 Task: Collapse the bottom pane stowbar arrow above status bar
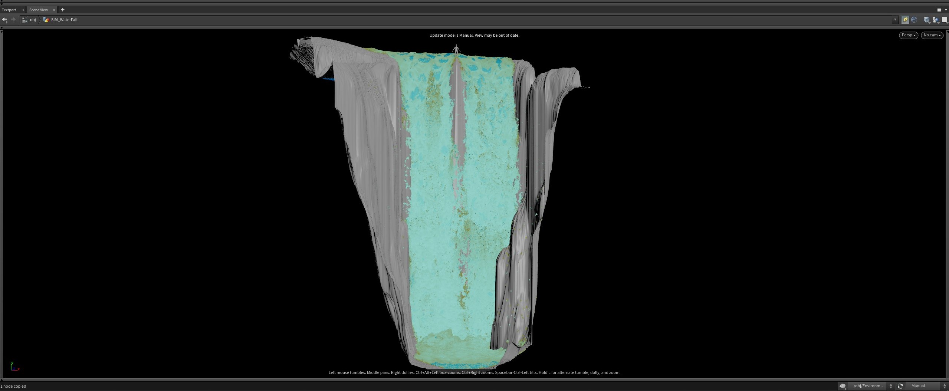click(x=1, y=380)
